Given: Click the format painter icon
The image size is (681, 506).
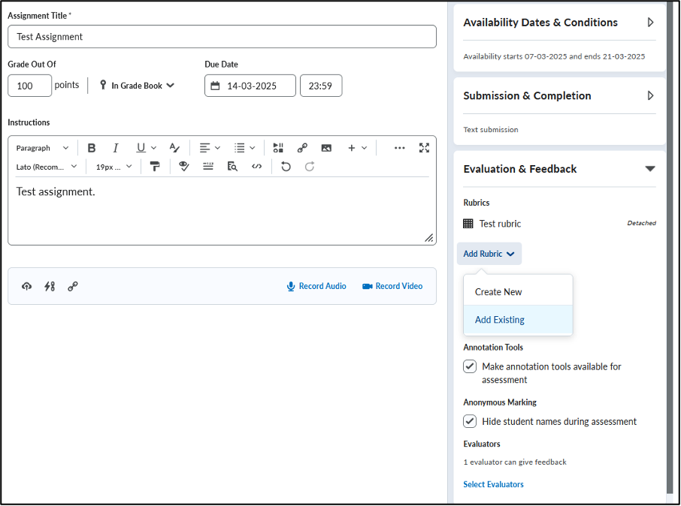Looking at the screenshot, I should [x=155, y=167].
